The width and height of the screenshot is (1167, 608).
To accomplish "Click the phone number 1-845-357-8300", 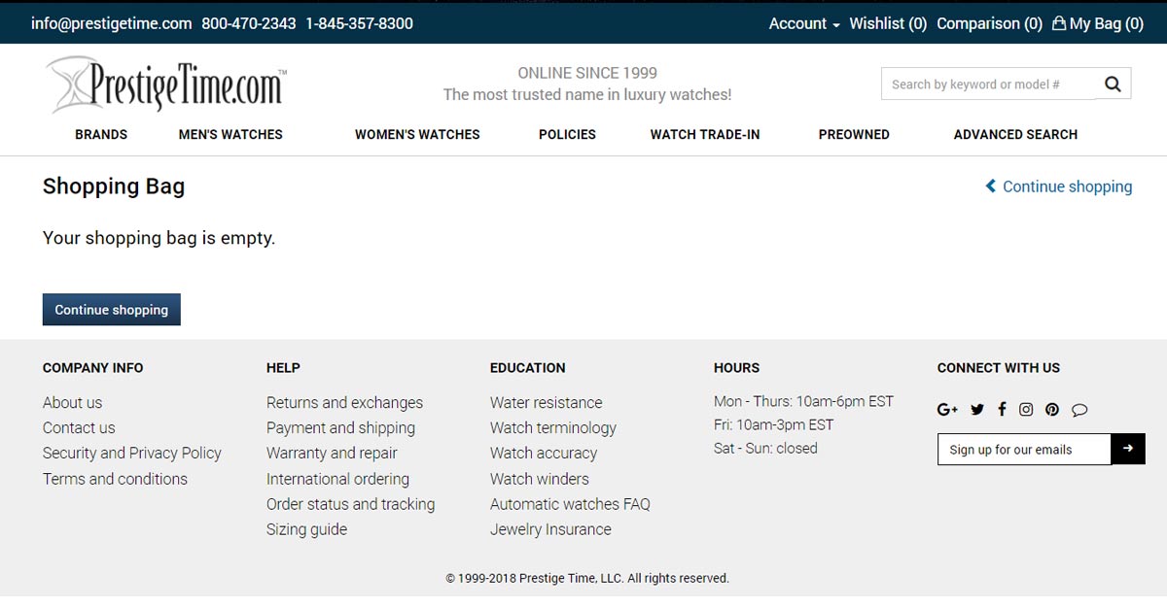I will (x=359, y=23).
